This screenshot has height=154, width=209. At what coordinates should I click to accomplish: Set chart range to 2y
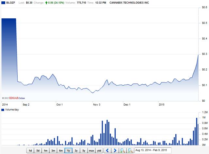(x=76, y=150)
